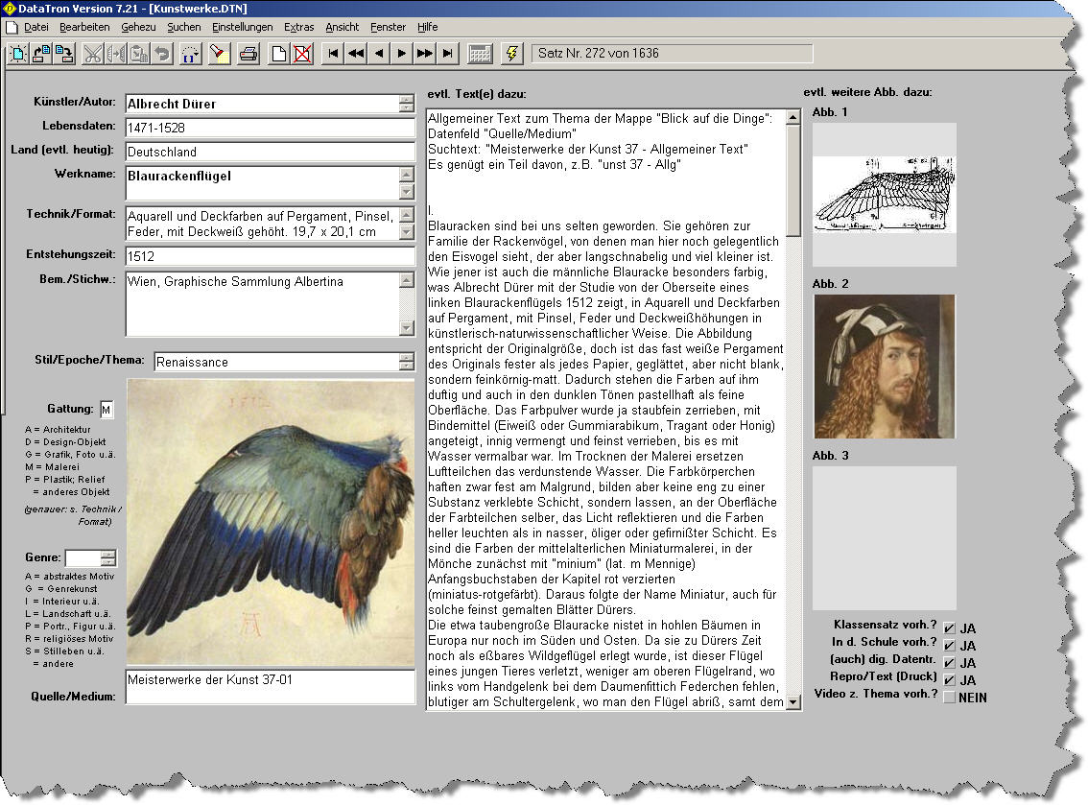Viewport: 1088px width, 805px height.
Task: Click the export documents toolbar icon
Action: (64, 54)
